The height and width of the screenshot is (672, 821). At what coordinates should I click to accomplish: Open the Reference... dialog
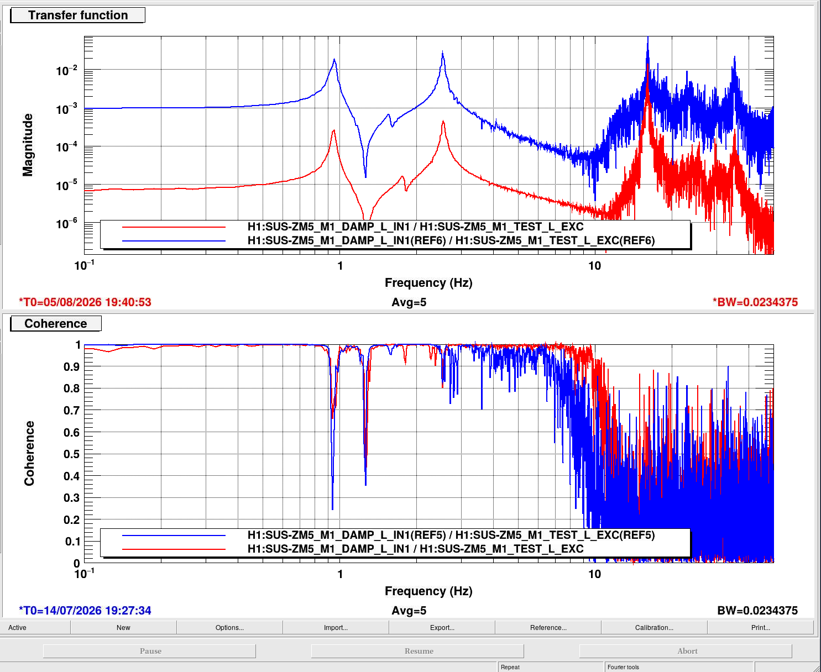pyautogui.click(x=548, y=627)
